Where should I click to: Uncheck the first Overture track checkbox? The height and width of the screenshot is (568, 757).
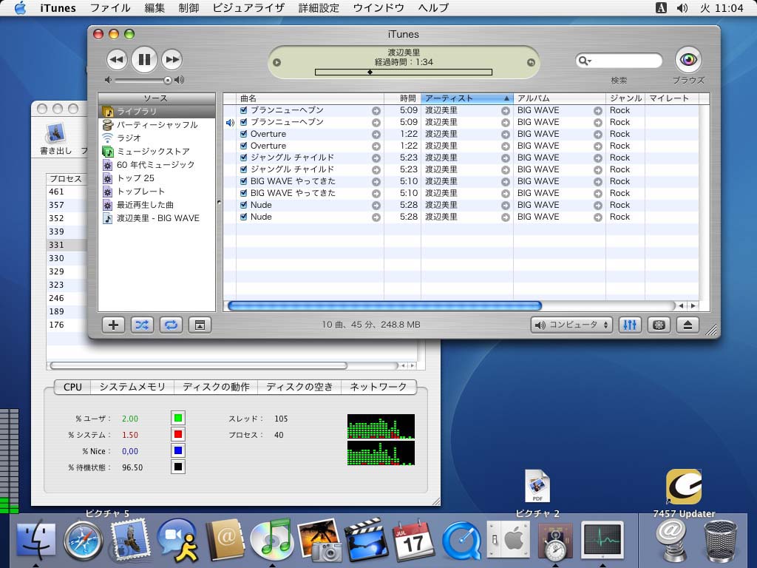pos(244,134)
